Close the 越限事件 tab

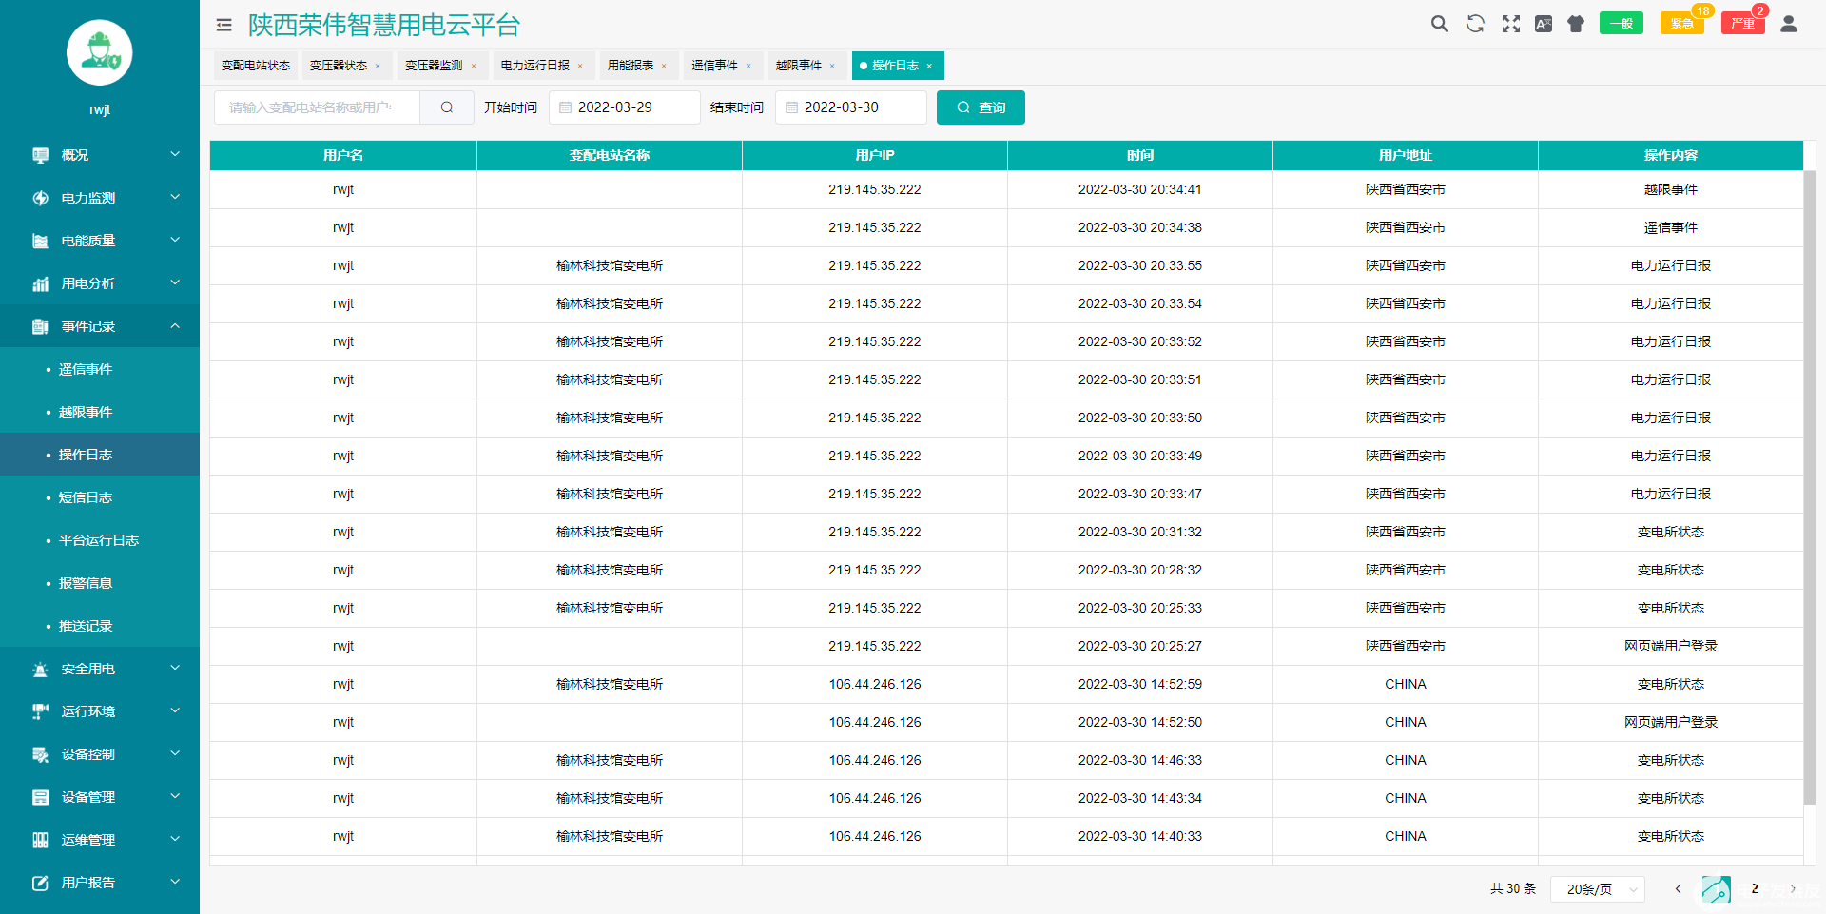pyautogui.click(x=833, y=66)
